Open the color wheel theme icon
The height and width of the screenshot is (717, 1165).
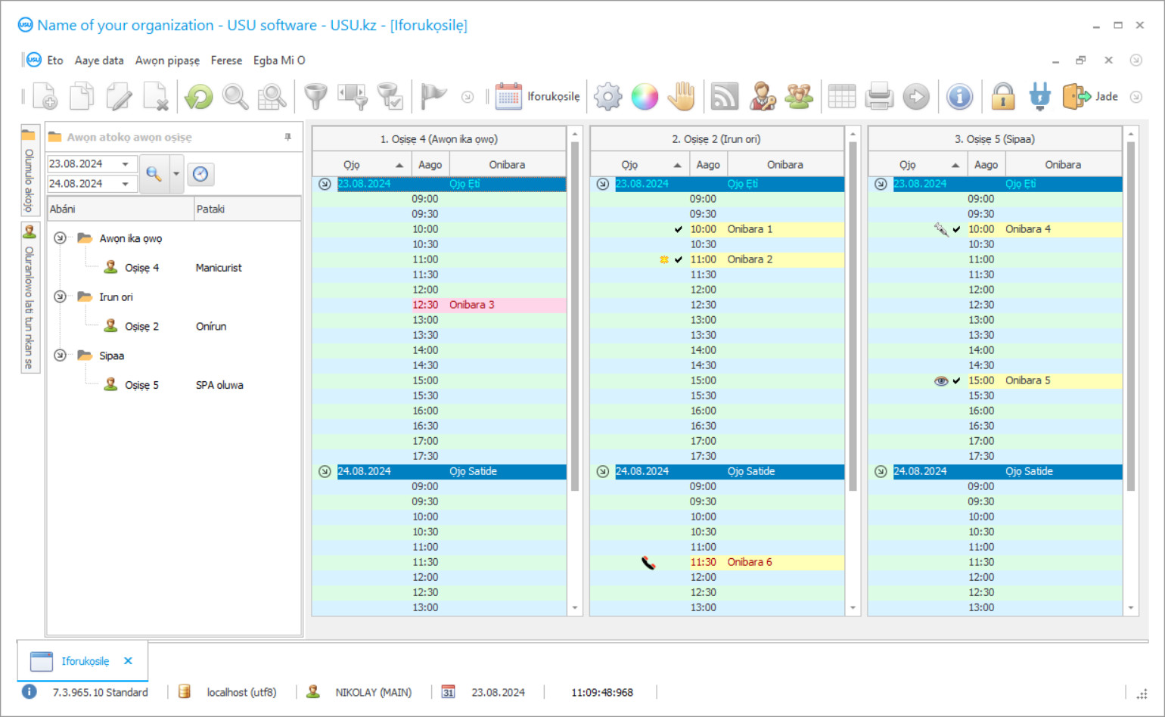645,97
